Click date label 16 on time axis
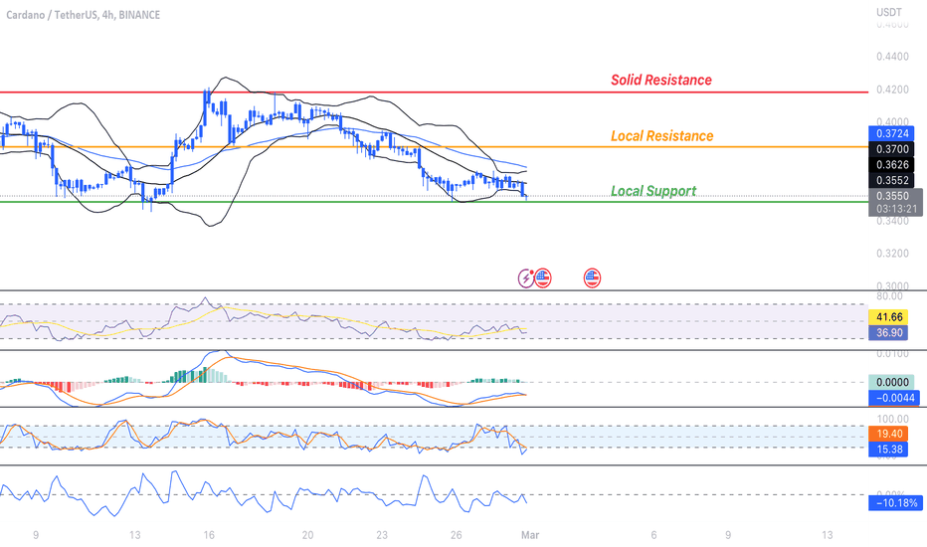Image resolution: width=927 pixels, height=547 pixels. point(209,535)
